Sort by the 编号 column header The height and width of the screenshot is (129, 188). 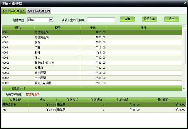click(x=18, y=27)
